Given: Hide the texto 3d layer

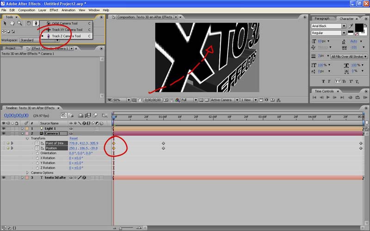Looking at the screenshot, I should pyautogui.click(x=4, y=178).
